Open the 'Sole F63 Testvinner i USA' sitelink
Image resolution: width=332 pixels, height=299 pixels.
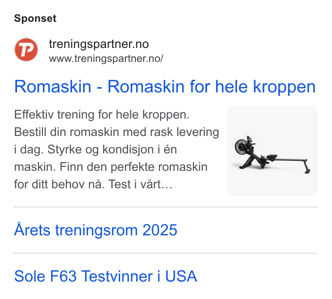point(106,276)
